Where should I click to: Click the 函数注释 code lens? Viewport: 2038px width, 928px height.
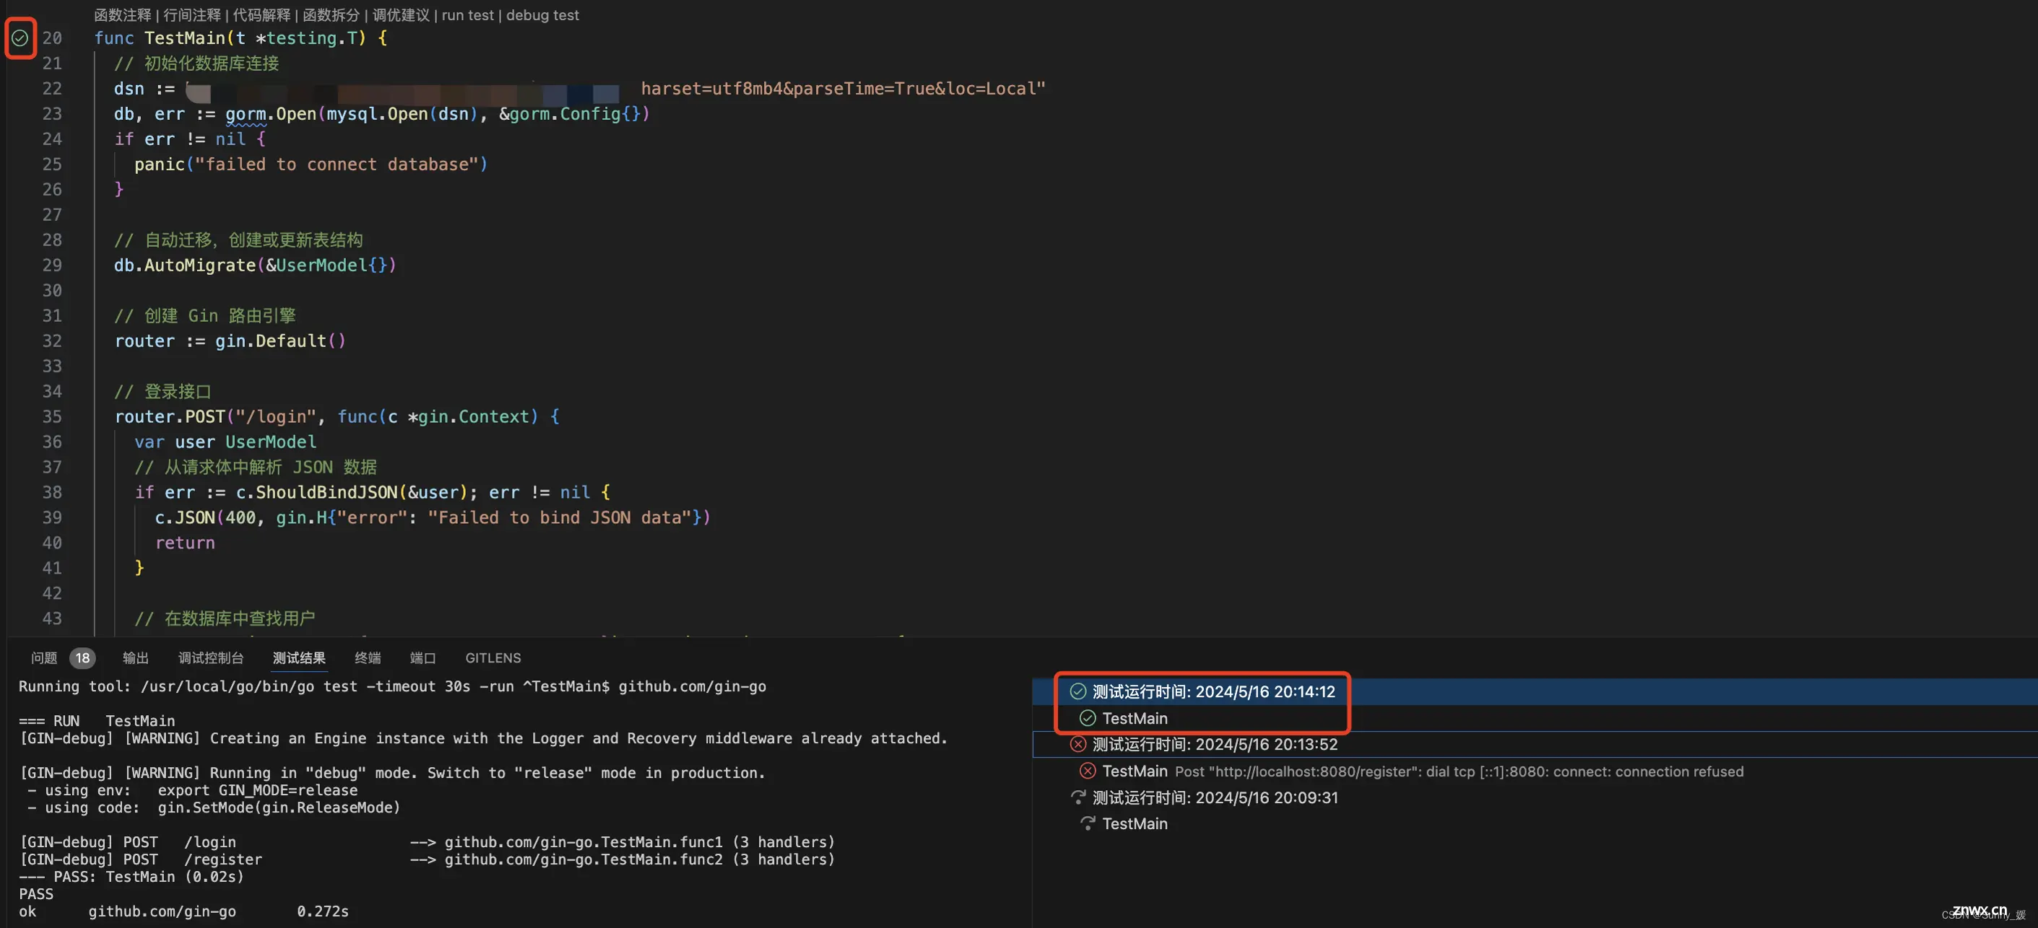point(123,15)
